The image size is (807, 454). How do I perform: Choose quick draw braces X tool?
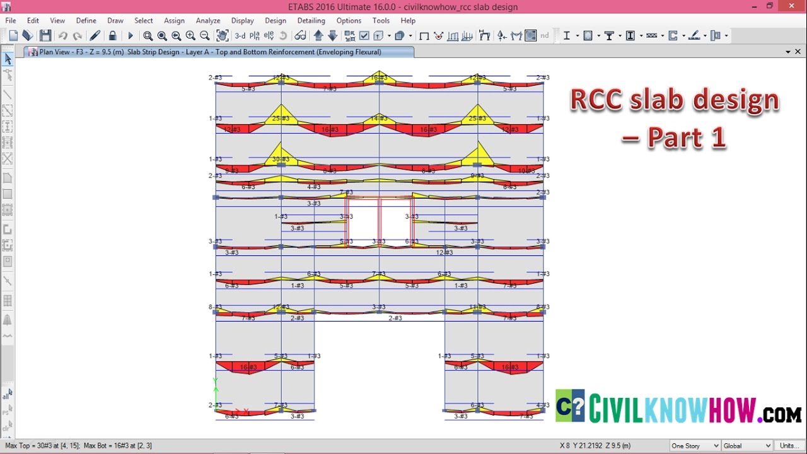(x=8, y=159)
